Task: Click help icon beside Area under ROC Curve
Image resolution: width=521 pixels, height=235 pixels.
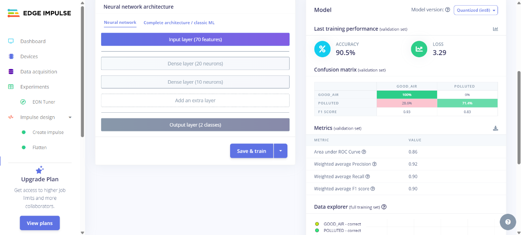Action: point(364,152)
